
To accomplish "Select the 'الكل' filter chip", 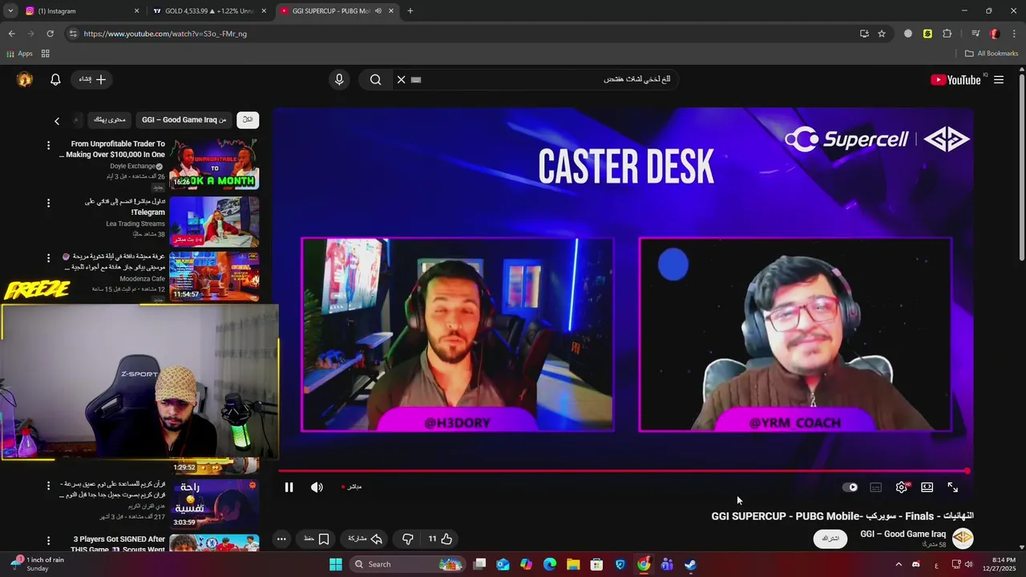I will pos(248,119).
